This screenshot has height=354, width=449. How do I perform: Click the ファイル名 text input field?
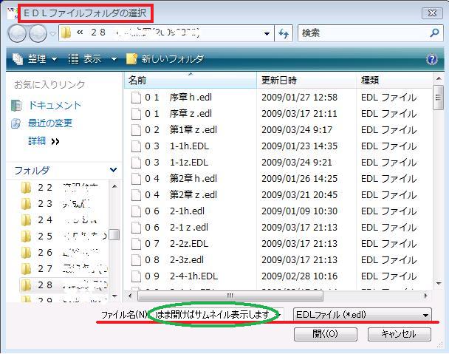(214, 315)
